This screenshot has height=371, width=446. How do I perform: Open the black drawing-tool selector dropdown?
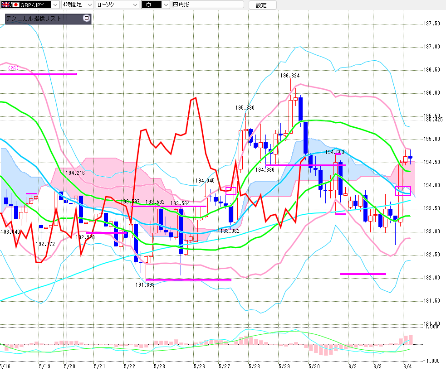coord(166,5)
